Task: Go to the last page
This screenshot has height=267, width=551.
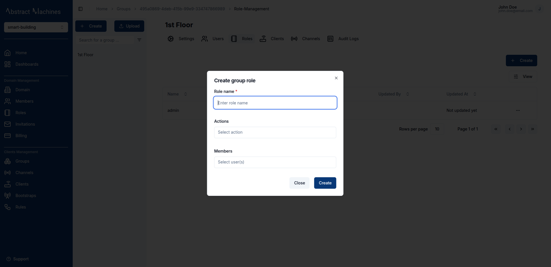Action: coord(532,129)
